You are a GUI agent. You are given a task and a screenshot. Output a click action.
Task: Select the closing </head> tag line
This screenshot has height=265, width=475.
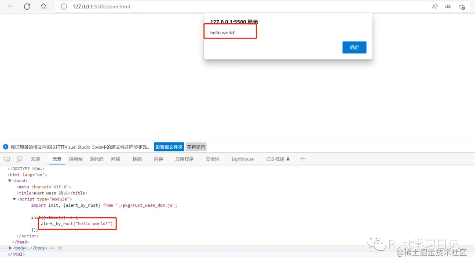pyautogui.click(x=21, y=242)
